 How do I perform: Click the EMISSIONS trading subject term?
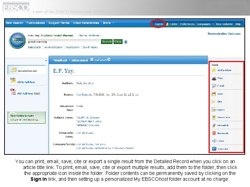pos(88,125)
